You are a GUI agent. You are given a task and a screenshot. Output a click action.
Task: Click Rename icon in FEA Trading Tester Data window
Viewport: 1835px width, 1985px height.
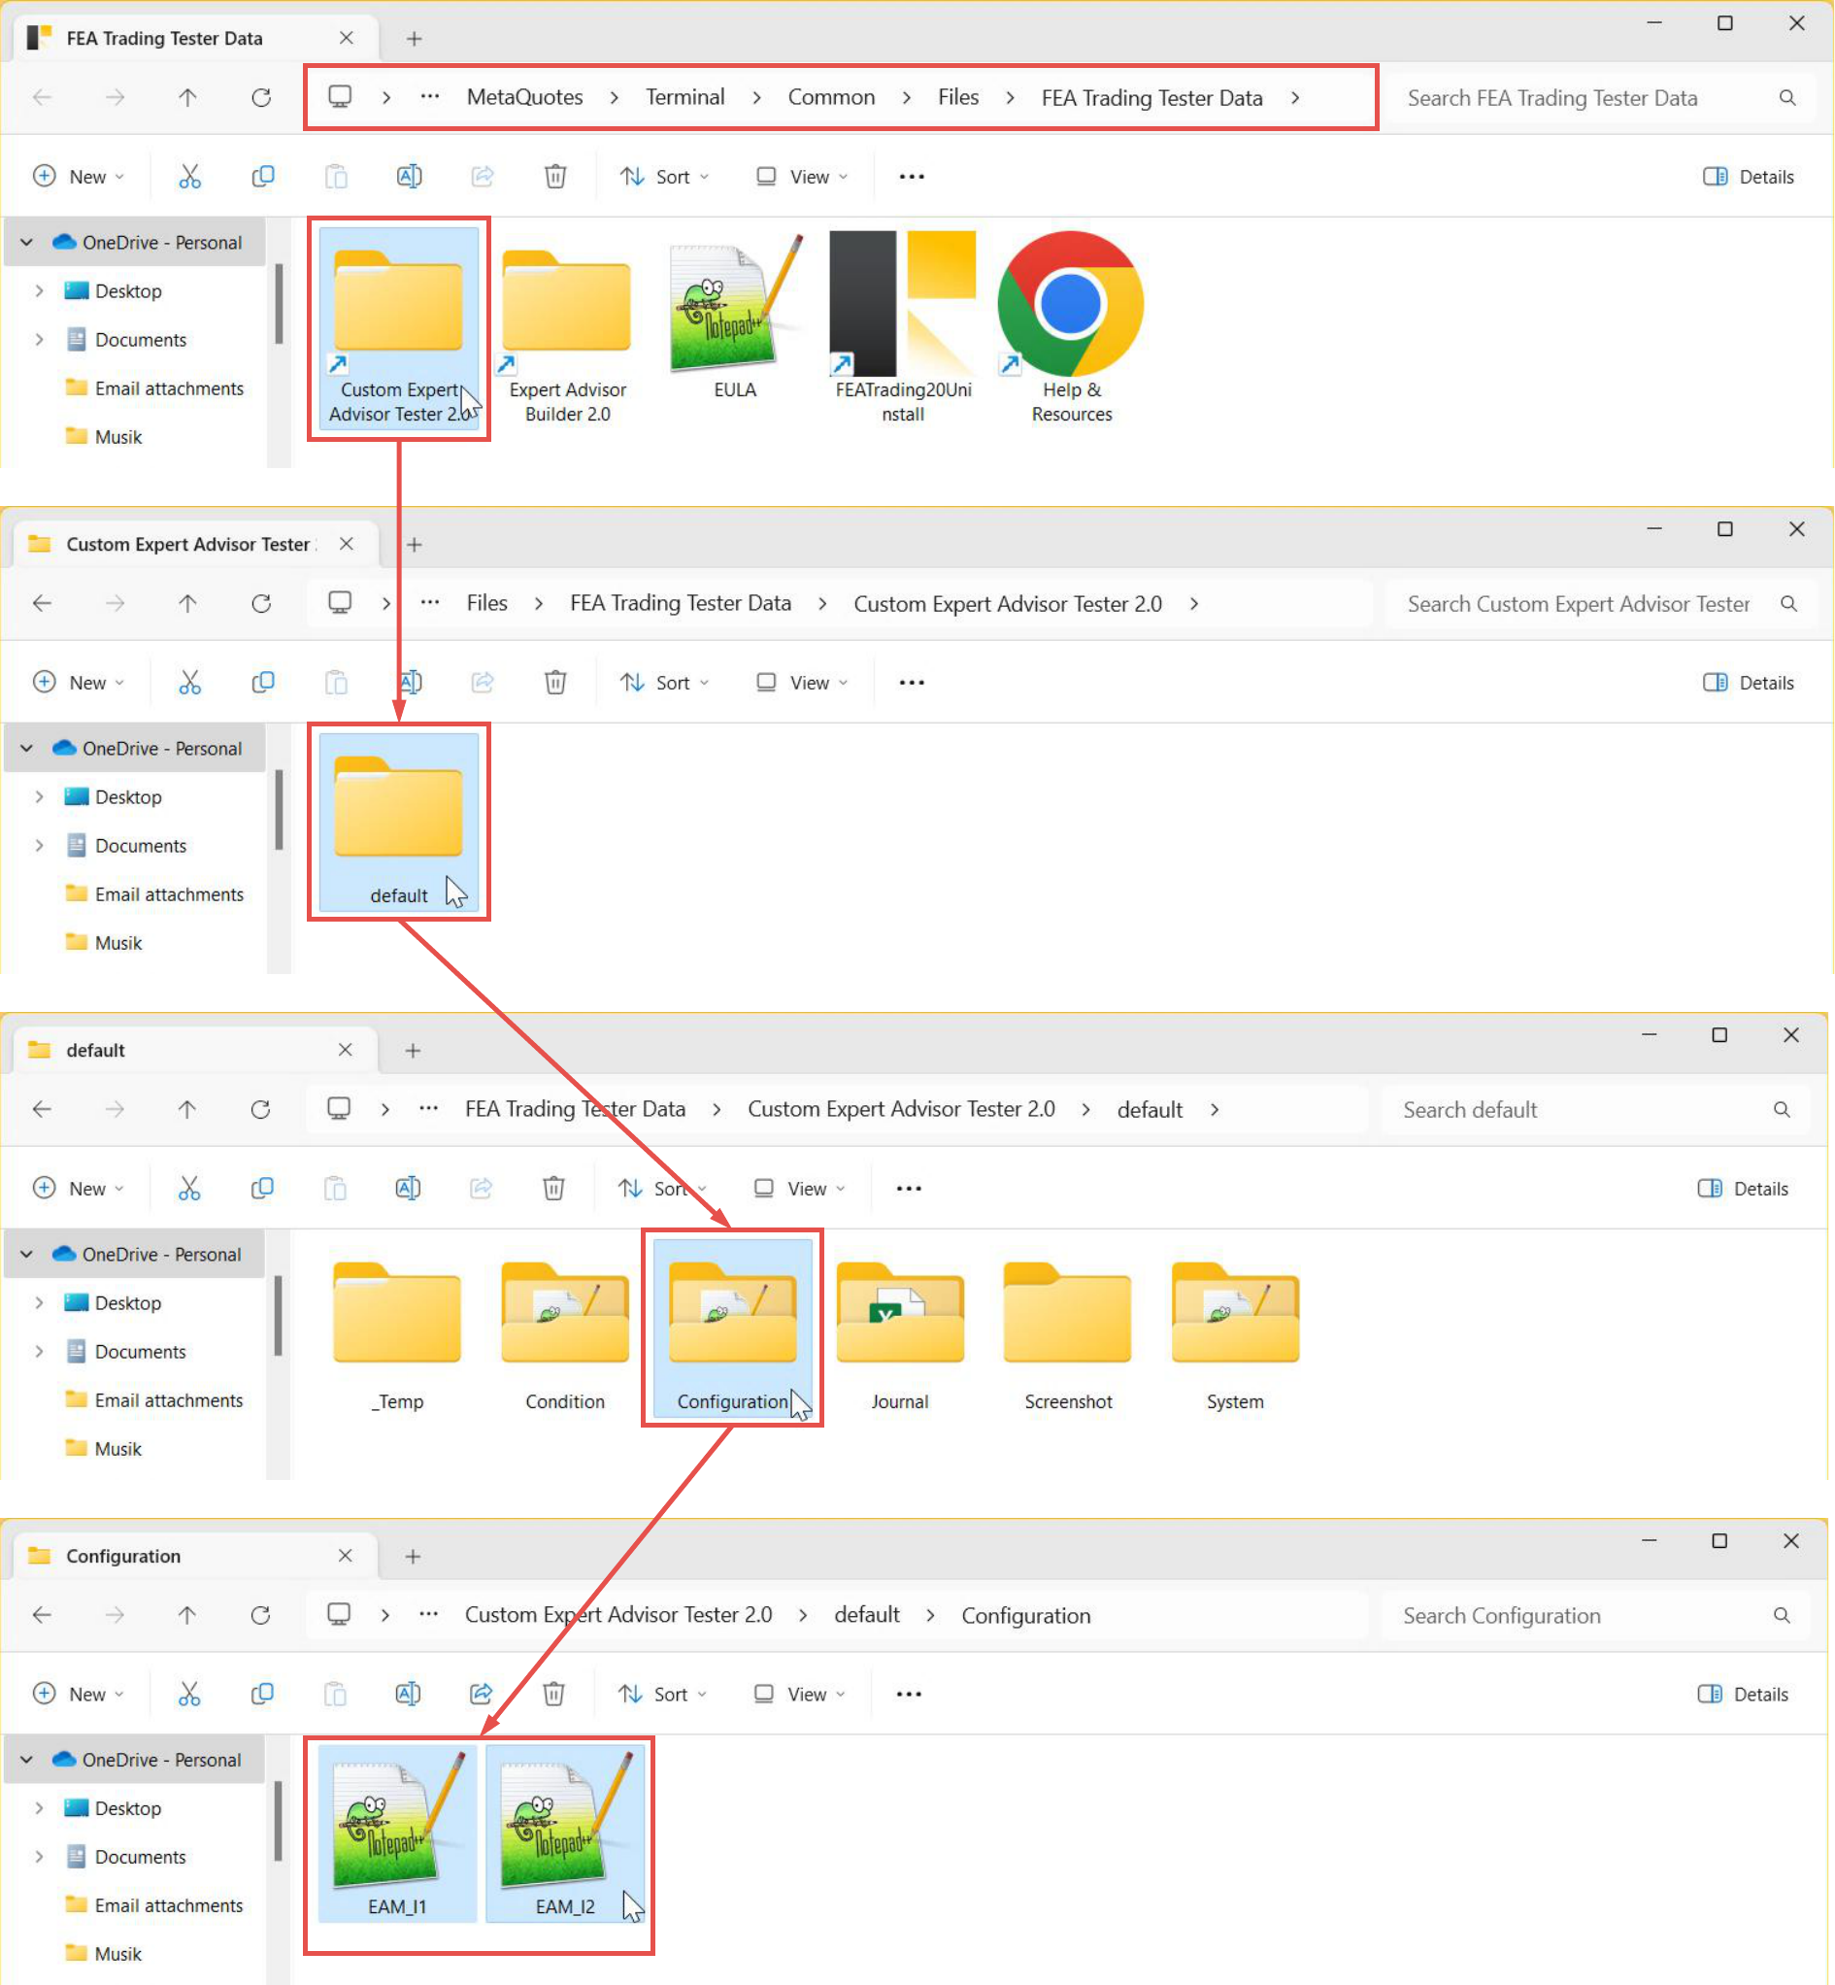(409, 177)
